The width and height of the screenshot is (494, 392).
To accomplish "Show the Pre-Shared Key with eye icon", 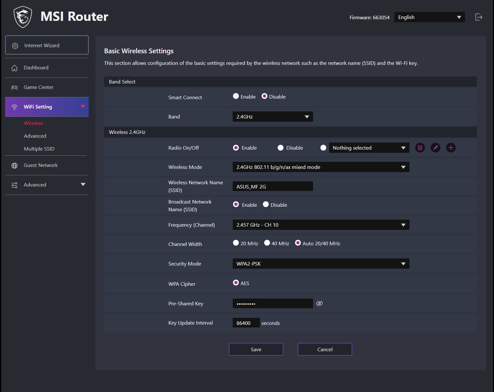I will coord(319,303).
